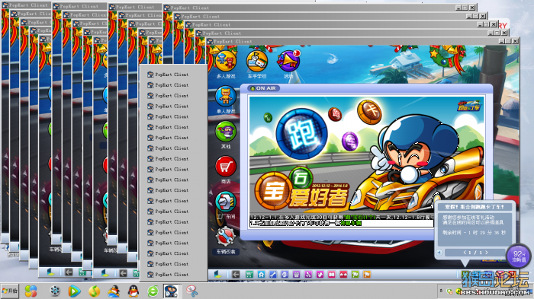Launch the Tencent Video play icon on taskbar

[74, 291]
